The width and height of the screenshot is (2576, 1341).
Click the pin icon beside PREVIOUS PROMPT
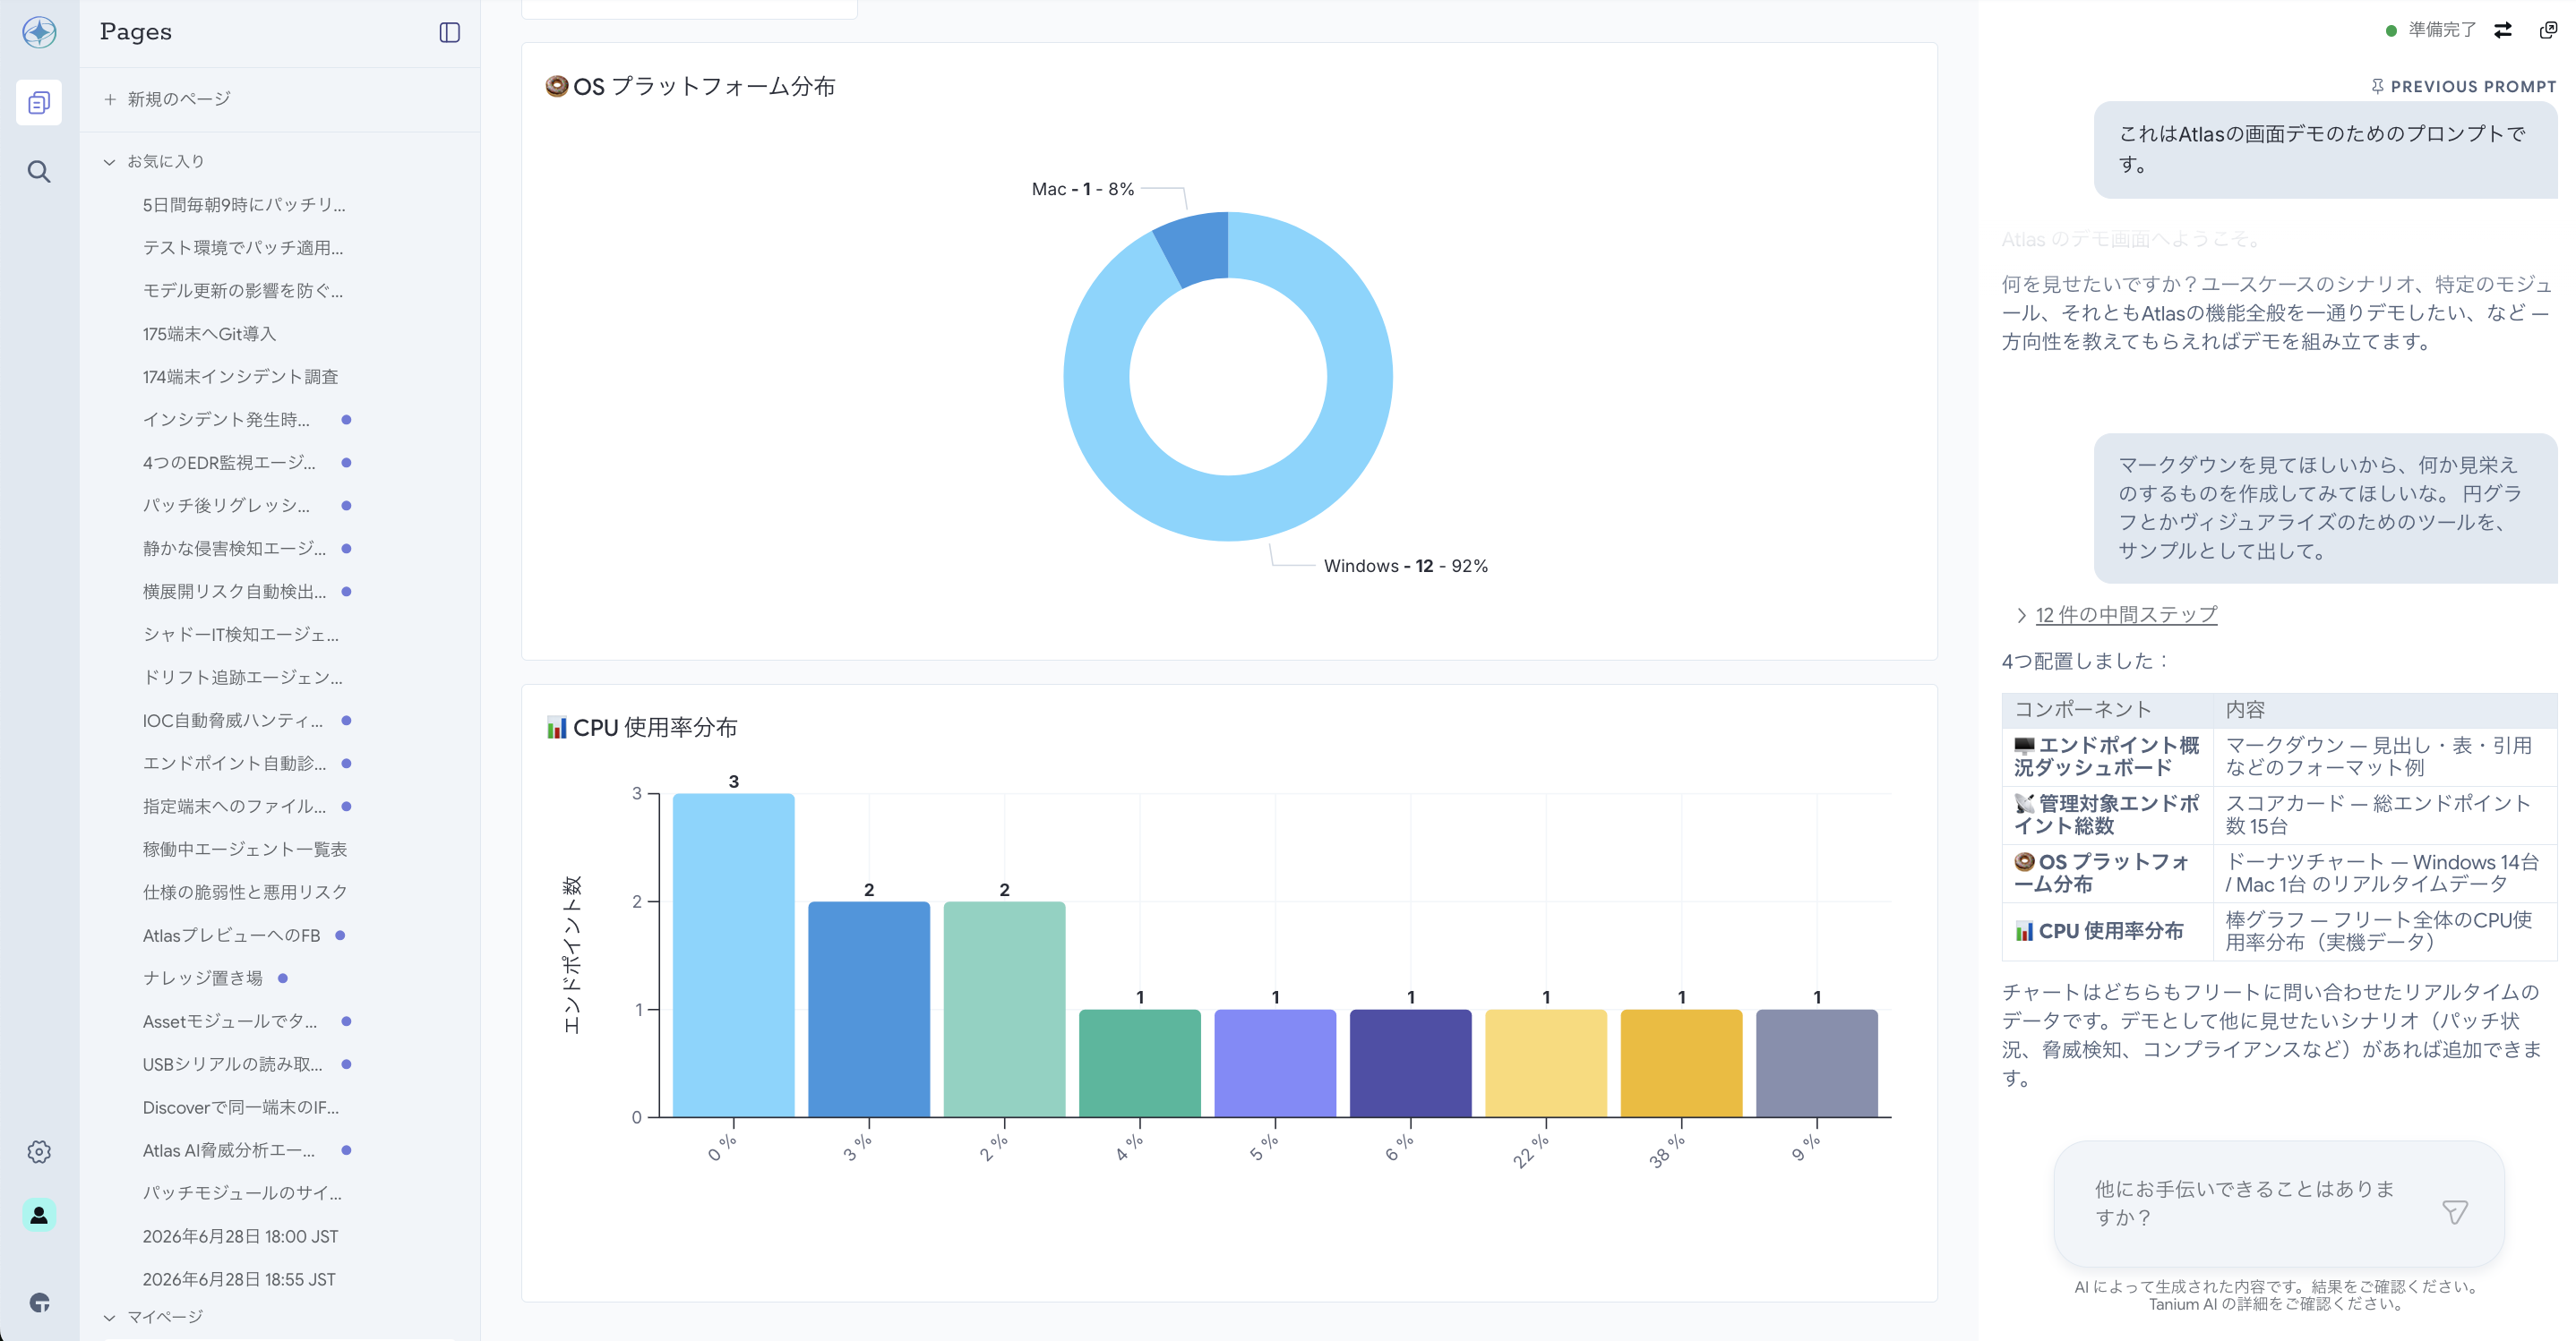click(x=2377, y=87)
